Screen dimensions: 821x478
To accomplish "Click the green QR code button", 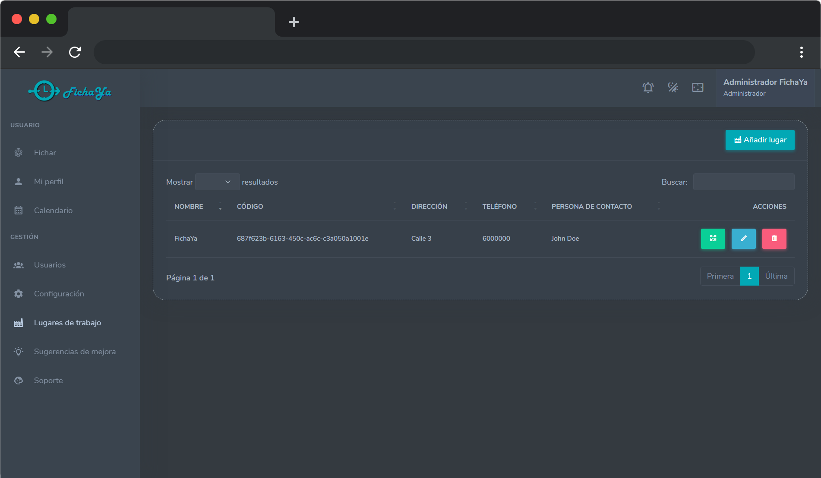I will point(713,239).
